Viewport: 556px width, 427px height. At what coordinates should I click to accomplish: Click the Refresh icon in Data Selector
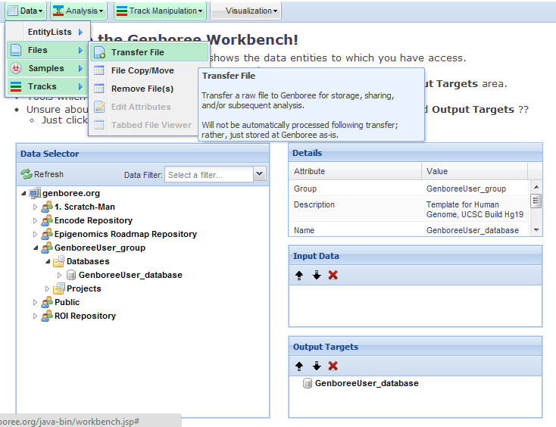[26, 175]
